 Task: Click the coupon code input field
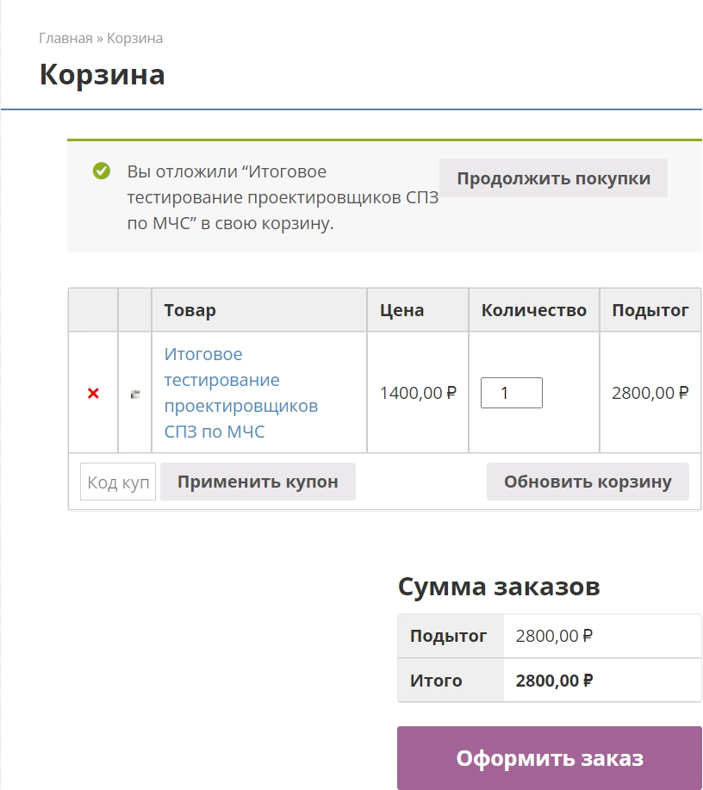click(118, 482)
